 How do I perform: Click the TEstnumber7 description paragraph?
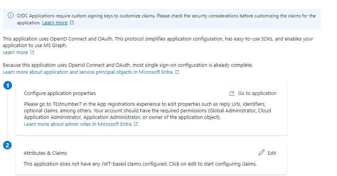[148, 110]
